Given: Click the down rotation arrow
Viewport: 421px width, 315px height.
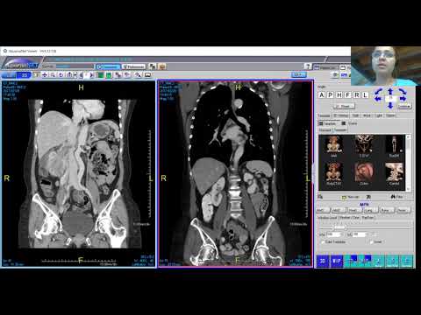Looking at the screenshot, I should point(390,105).
